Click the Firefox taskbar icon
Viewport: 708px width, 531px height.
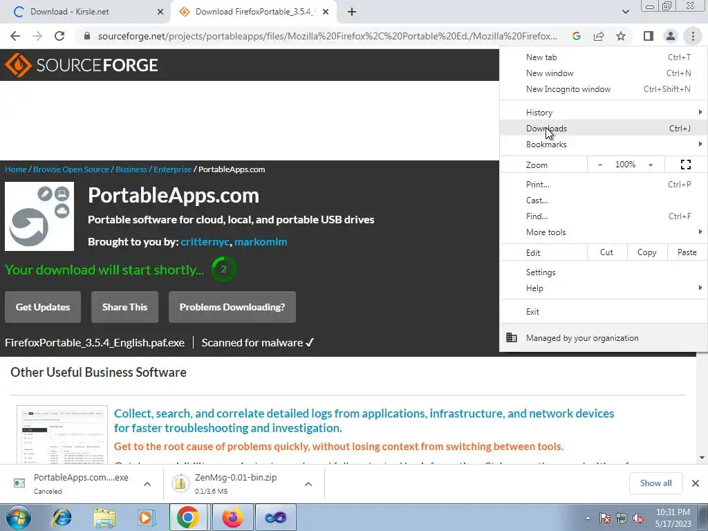(232, 517)
